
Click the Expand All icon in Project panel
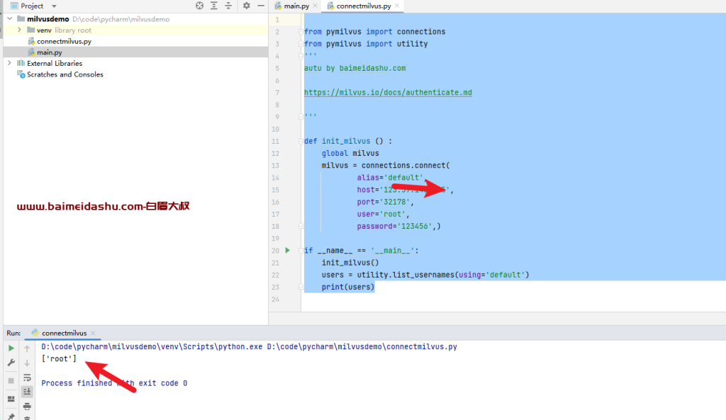(x=213, y=6)
